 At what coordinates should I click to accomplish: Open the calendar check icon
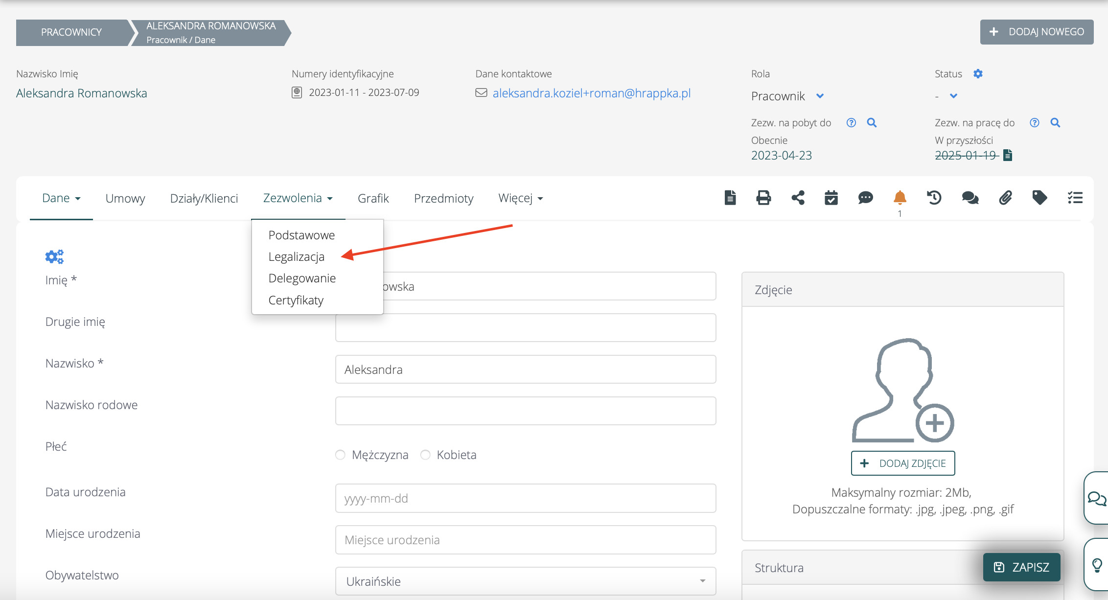(x=831, y=198)
